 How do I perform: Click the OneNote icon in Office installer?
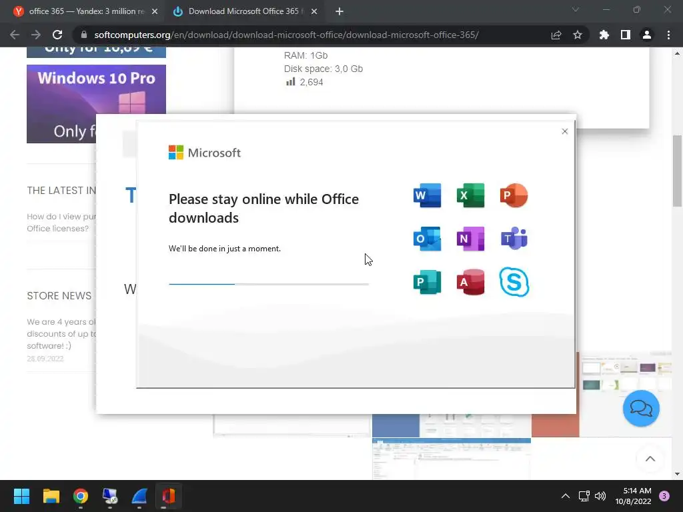click(470, 239)
